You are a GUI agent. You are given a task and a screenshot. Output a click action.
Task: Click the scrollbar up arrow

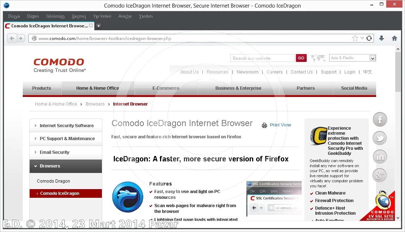pos(398,49)
